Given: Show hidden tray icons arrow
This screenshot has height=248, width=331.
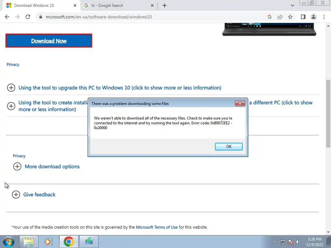Looking at the screenshot, I should (x=275, y=242).
